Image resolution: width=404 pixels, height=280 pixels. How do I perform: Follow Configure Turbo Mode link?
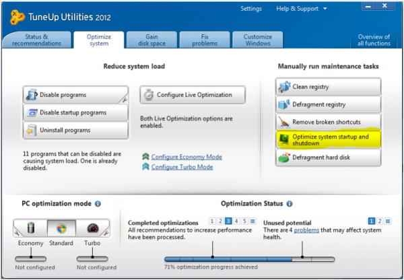pyautogui.click(x=182, y=167)
